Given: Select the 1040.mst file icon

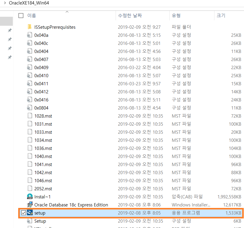Looking at the screenshot, I should pos(30,156).
